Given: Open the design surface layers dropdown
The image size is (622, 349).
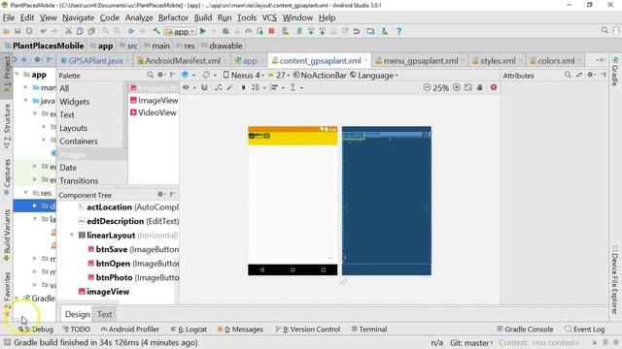Looking at the screenshot, I should (x=189, y=75).
